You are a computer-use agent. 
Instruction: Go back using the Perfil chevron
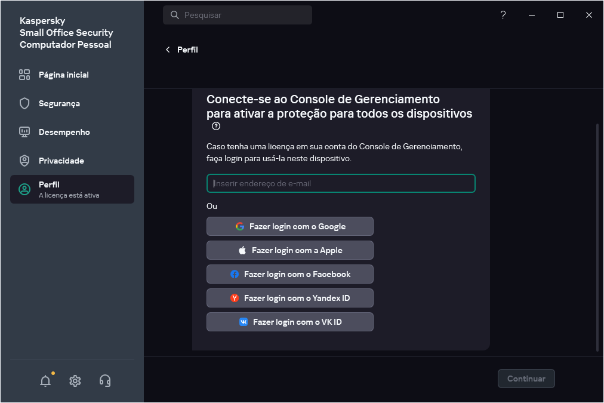[168, 50]
